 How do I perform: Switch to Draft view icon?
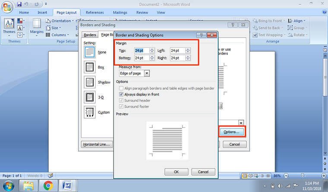point(268,176)
